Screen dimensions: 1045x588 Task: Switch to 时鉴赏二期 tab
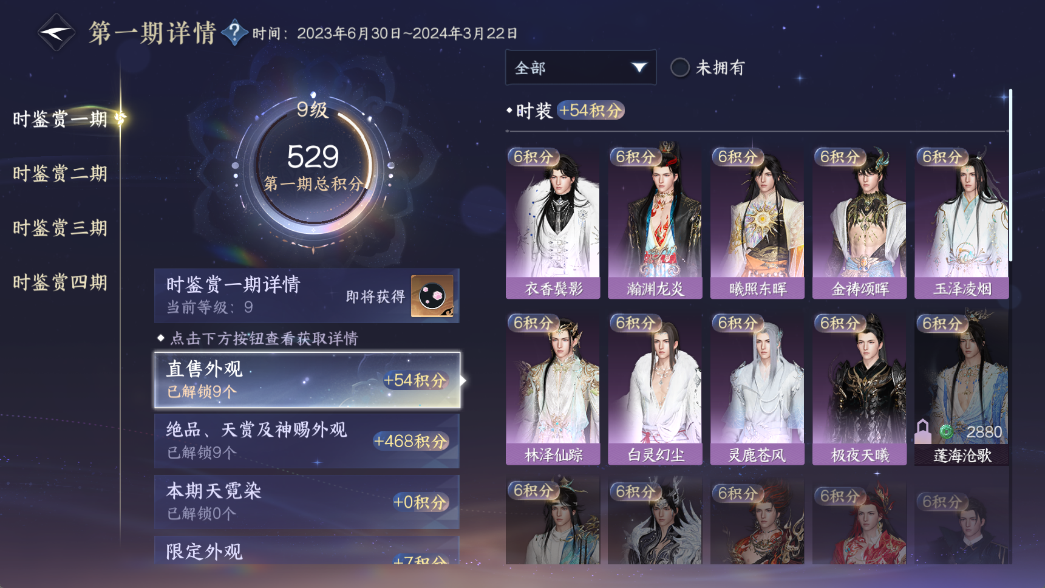click(60, 174)
